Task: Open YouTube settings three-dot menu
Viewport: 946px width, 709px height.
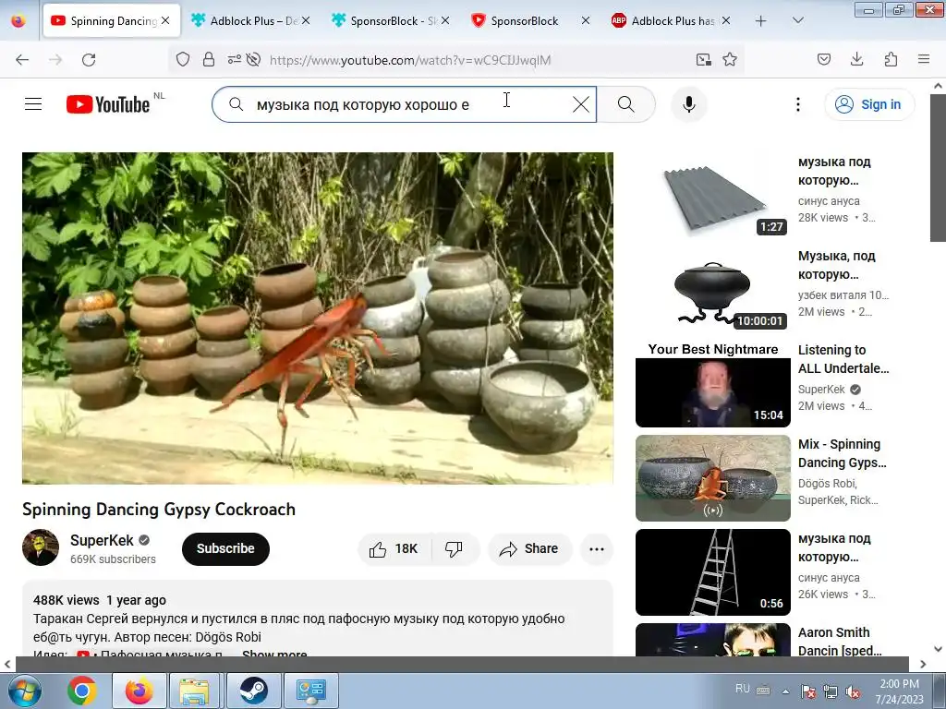Action: pyautogui.click(x=798, y=104)
